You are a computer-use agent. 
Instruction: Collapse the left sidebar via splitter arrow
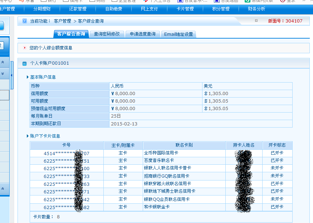tap(11, 75)
